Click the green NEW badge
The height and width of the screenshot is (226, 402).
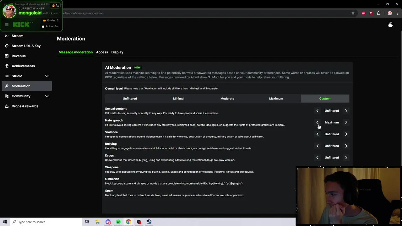pos(137,67)
